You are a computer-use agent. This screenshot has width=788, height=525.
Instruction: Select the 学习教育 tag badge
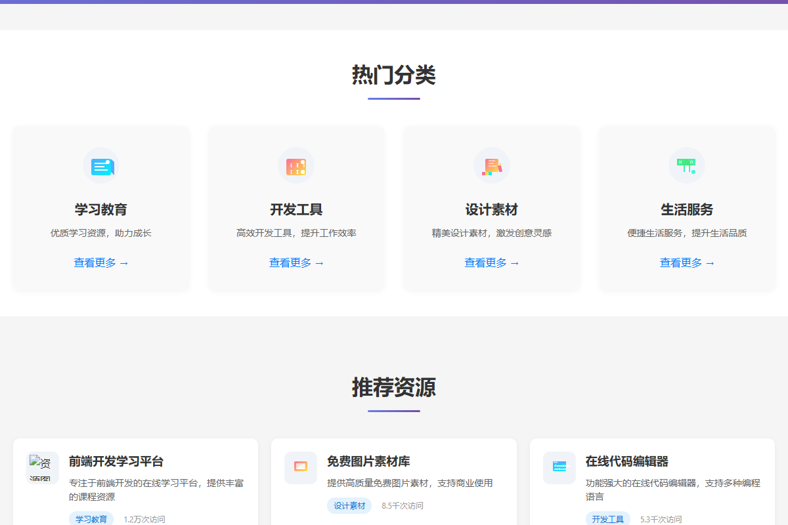tap(91, 518)
